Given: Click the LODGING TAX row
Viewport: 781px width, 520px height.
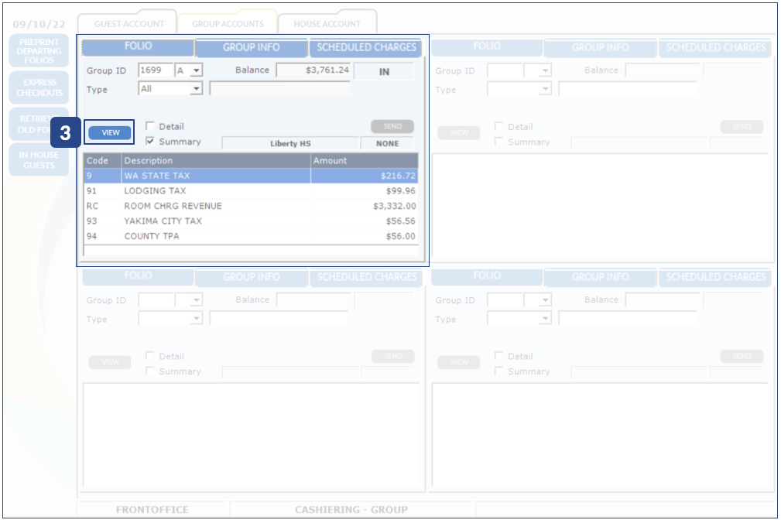Looking at the screenshot, I should coord(251,191).
